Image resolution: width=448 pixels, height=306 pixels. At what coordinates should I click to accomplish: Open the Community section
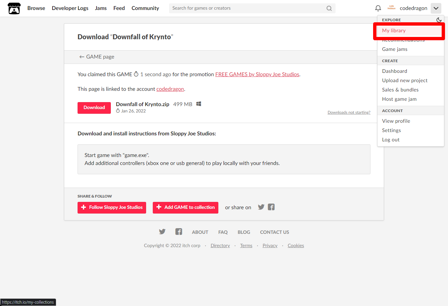tap(145, 8)
